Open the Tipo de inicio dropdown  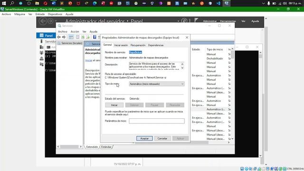pyautogui.click(x=156, y=84)
